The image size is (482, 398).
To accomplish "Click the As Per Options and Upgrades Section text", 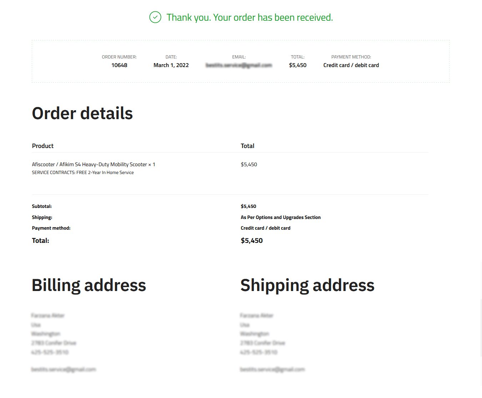I will pos(281,217).
